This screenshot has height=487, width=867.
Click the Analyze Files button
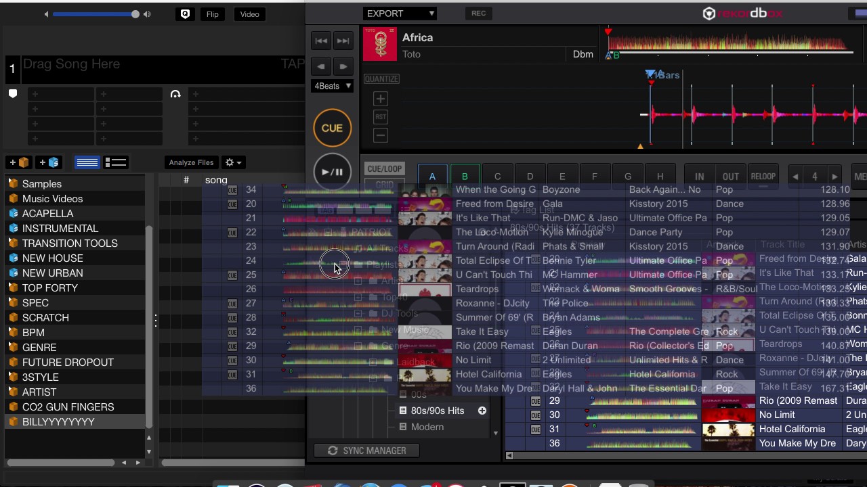coord(191,162)
